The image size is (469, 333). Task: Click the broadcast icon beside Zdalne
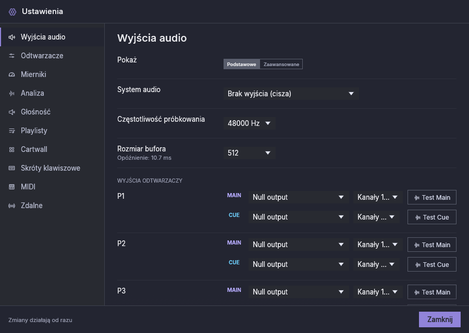(11, 206)
